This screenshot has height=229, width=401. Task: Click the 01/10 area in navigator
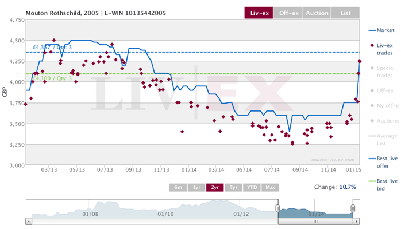click(165, 214)
